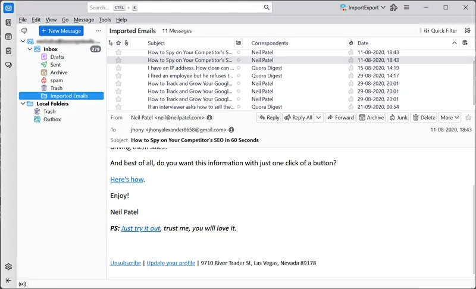Toggle read status of 15-08-2020 email
This screenshot has height=289, width=476.
point(239,68)
